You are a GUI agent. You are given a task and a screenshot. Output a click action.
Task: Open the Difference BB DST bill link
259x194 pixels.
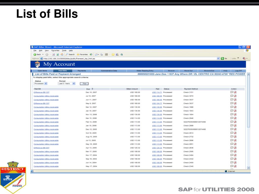(41, 148)
